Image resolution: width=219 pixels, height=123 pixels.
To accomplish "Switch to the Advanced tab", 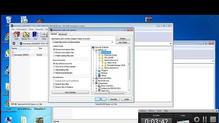I will pos(62,34).
